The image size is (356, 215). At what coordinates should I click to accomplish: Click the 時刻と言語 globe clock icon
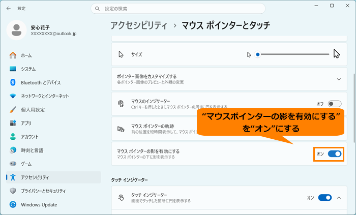(x=13, y=150)
